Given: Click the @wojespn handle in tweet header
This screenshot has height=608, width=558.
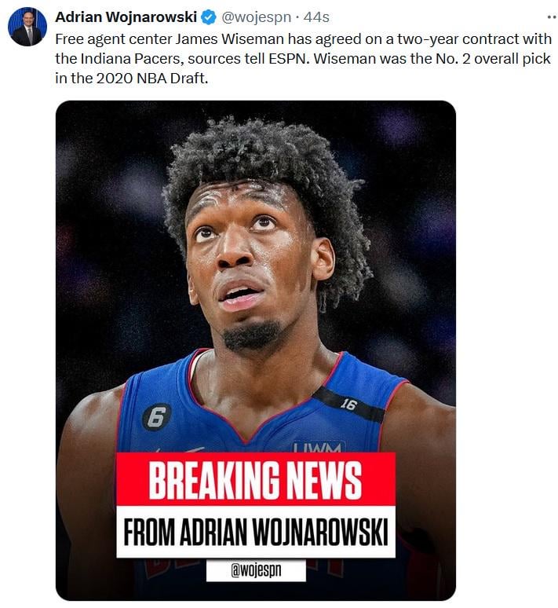Looking at the screenshot, I should pyautogui.click(x=256, y=17).
